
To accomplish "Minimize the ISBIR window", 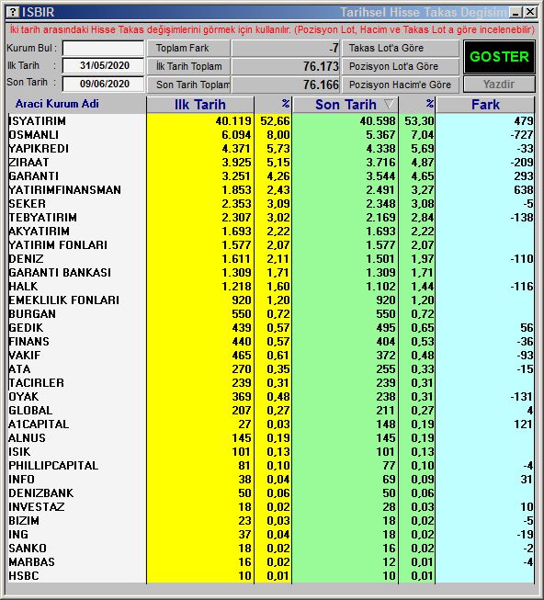I will click(516, 12).
